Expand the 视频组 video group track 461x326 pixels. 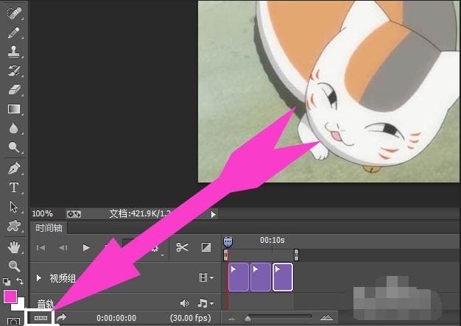click(x=39, y=278)
